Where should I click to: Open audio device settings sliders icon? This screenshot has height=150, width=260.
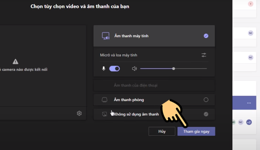click(x=204, y=55)
